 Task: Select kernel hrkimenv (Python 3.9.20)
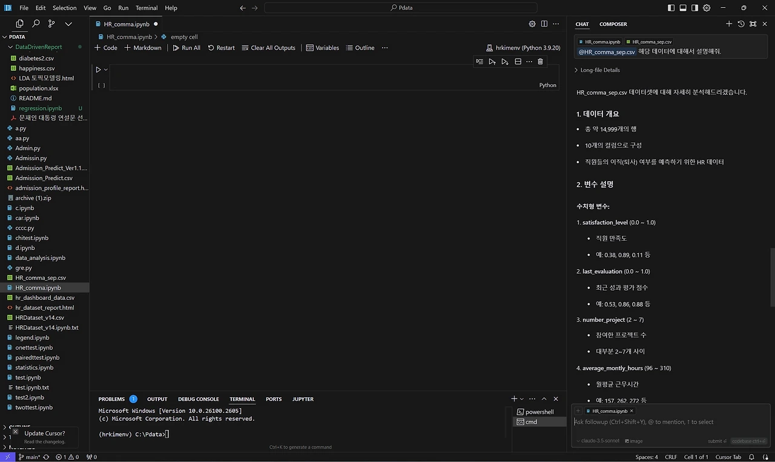[524, 48]
